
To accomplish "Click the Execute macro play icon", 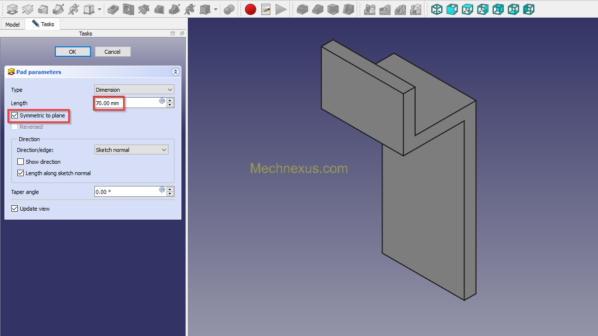I will point(281,9).
